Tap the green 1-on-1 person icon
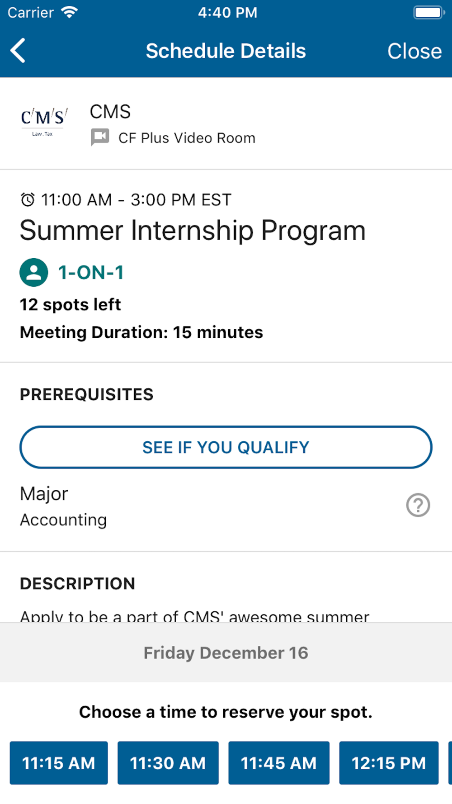 tap(34, 272)
